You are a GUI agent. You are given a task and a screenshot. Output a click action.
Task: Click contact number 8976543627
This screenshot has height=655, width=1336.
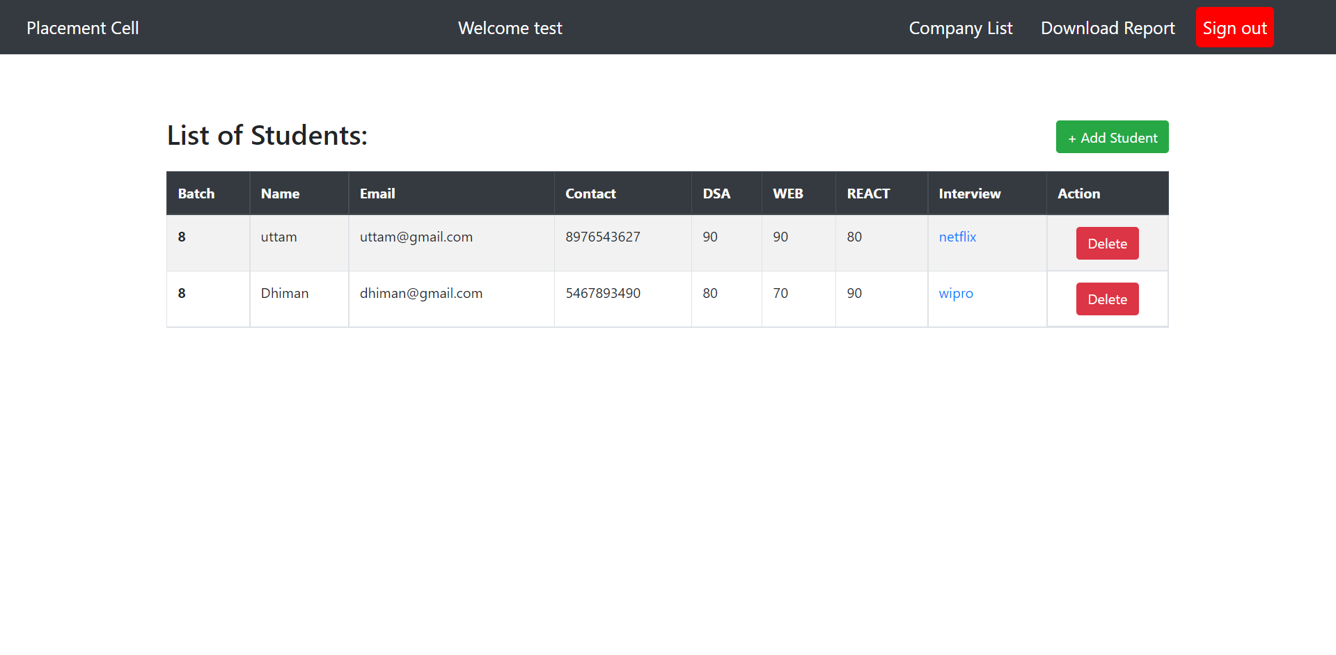click(602, 237)
